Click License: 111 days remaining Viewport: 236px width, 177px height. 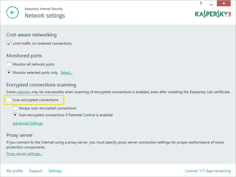click(207, 171)
